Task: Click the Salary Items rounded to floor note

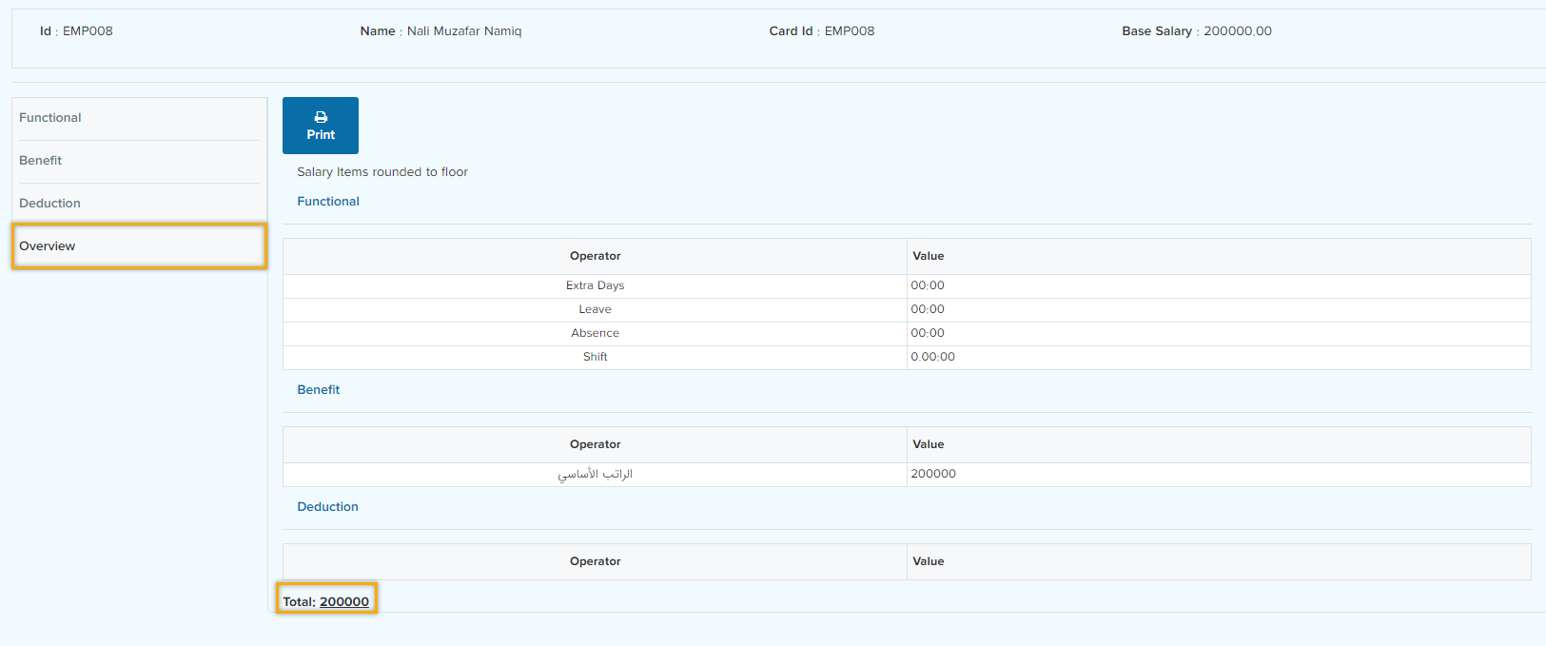Action: (382, 172)
